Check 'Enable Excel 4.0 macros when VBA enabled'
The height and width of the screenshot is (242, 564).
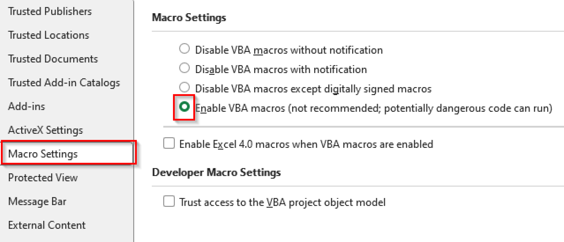[x=169, y=143]
